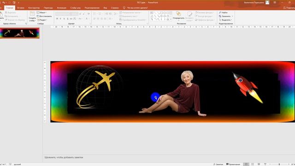
Task: Toggle text shadow (S)
Action: 68,19
